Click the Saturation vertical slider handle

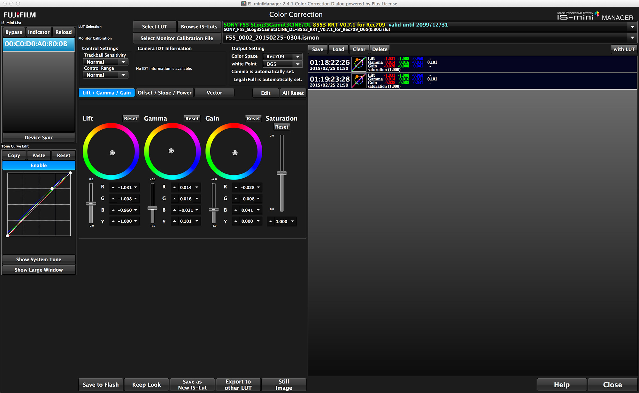(x=281, y=173)
